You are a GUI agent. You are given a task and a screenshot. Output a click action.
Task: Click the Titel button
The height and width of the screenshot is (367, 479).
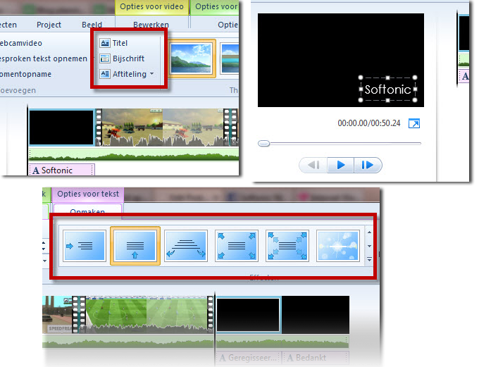pos(113,43)
